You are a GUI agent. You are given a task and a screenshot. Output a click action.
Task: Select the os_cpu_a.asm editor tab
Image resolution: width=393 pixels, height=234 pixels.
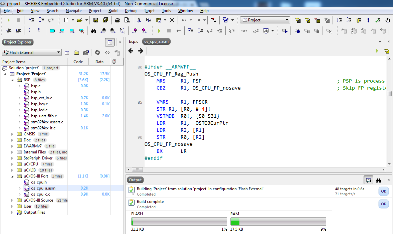click(x=156, y=41)
